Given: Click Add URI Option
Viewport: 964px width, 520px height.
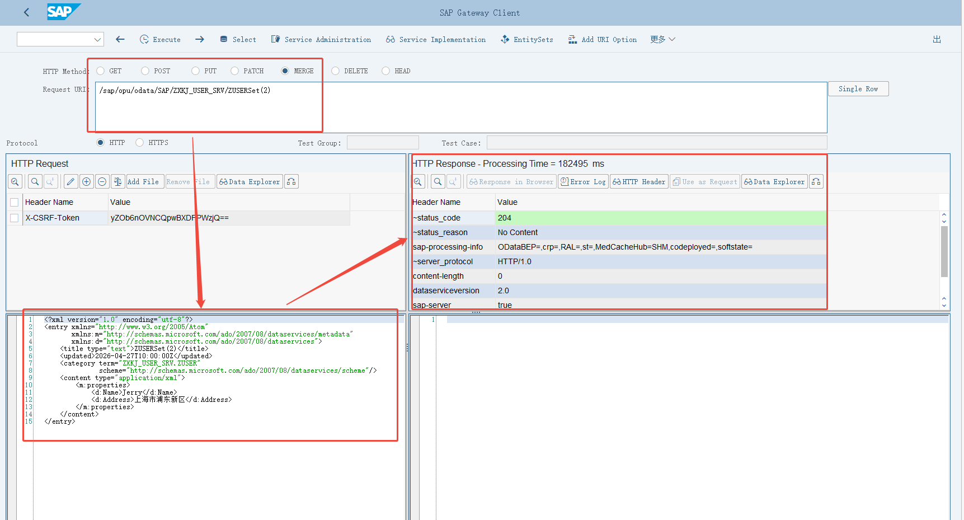Looking at the screenshot, I should [x=603, y=39].
